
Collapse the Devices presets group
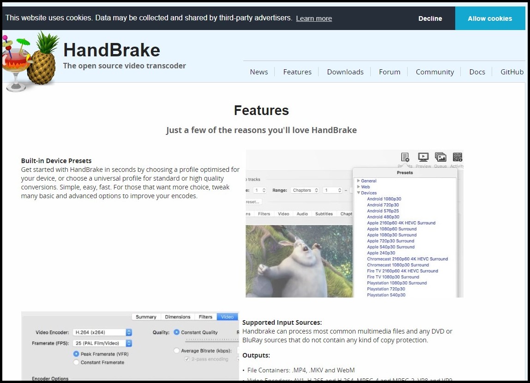359,193
